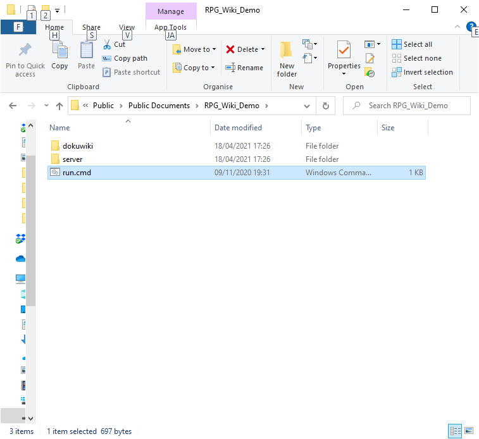The image size is (479, 439).
Task: Expand the Properties dropdown arrow
Action: (344, 73)
